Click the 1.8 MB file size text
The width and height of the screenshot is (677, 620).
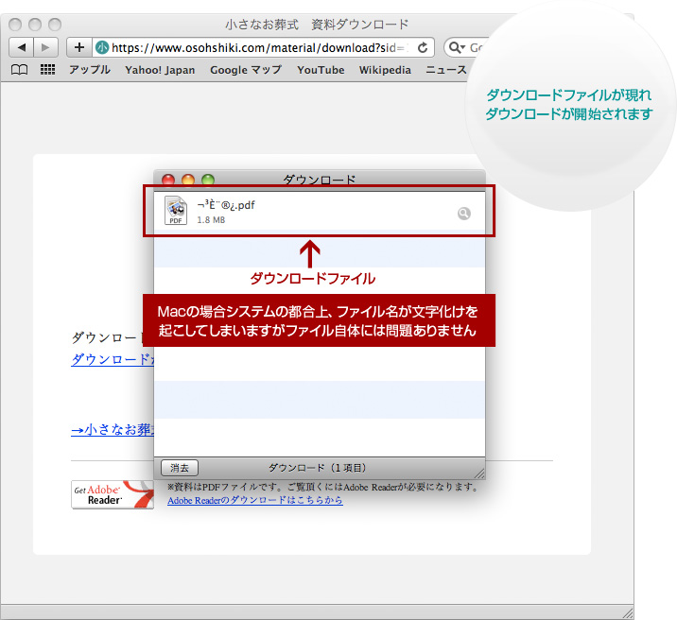(211, 220)
